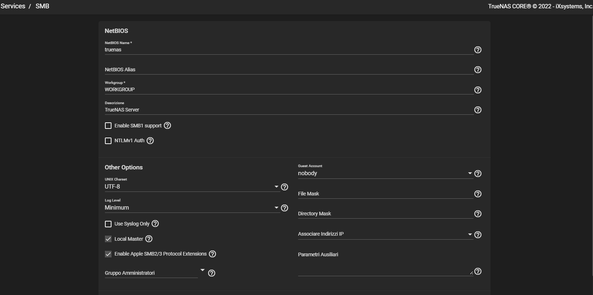Open help for NetBIOS Alias field
The width and height of the screenshot is (593, 295).
tap(478, 70)
